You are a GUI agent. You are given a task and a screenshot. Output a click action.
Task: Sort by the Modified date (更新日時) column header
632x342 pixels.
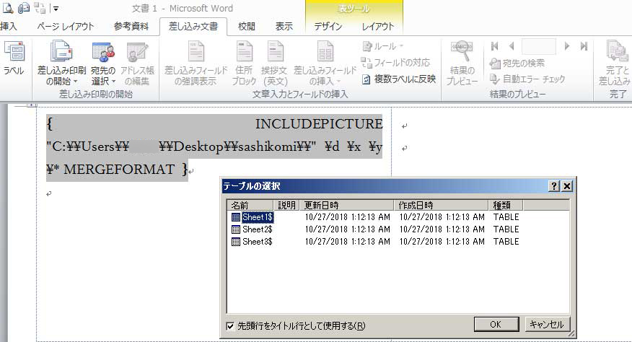(x=346, y=205)
